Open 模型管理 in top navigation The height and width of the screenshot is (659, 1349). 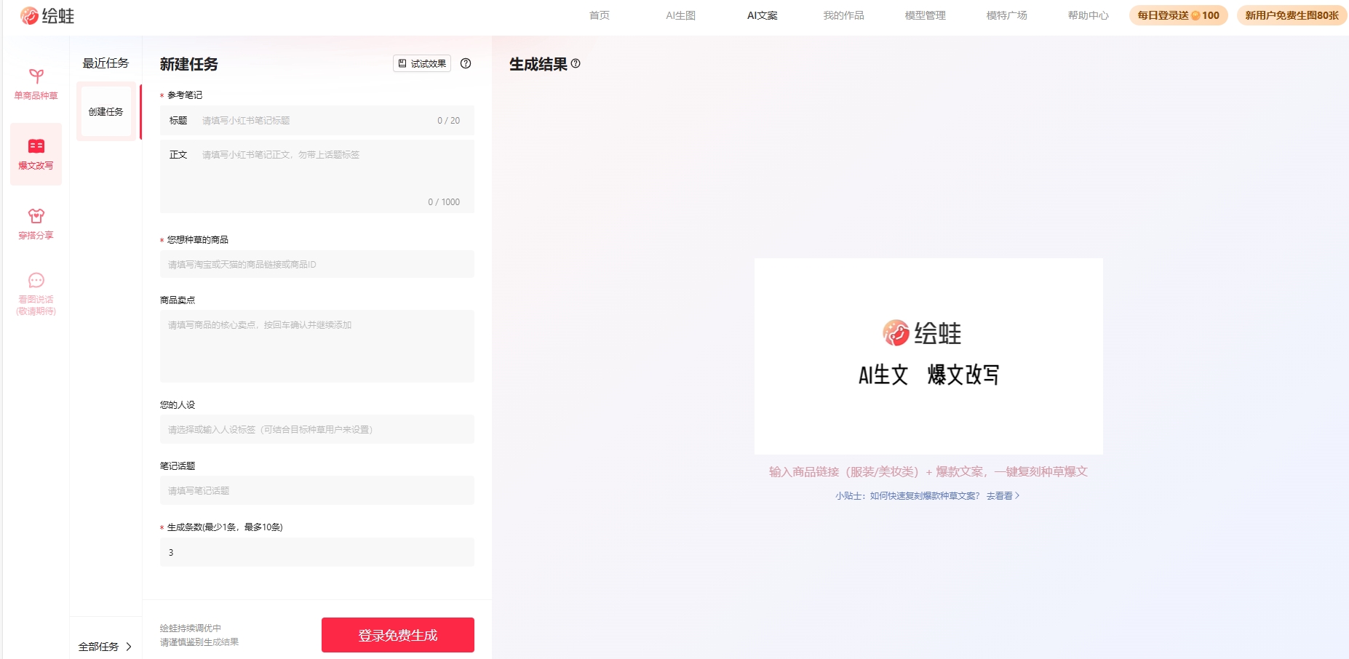926,15
